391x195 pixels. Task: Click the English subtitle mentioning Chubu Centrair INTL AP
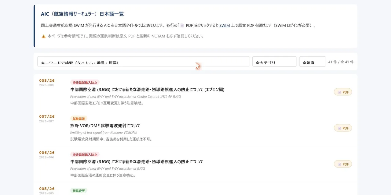126,97
